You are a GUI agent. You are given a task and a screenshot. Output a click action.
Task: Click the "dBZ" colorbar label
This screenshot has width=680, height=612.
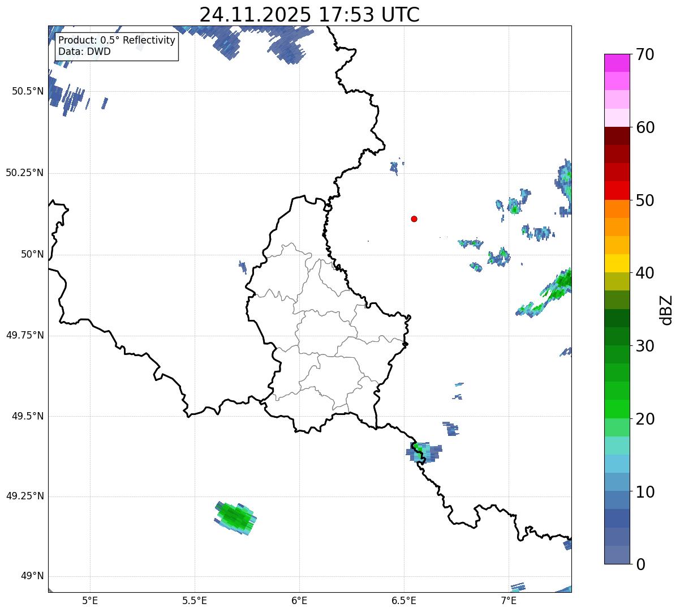[666, 309]
